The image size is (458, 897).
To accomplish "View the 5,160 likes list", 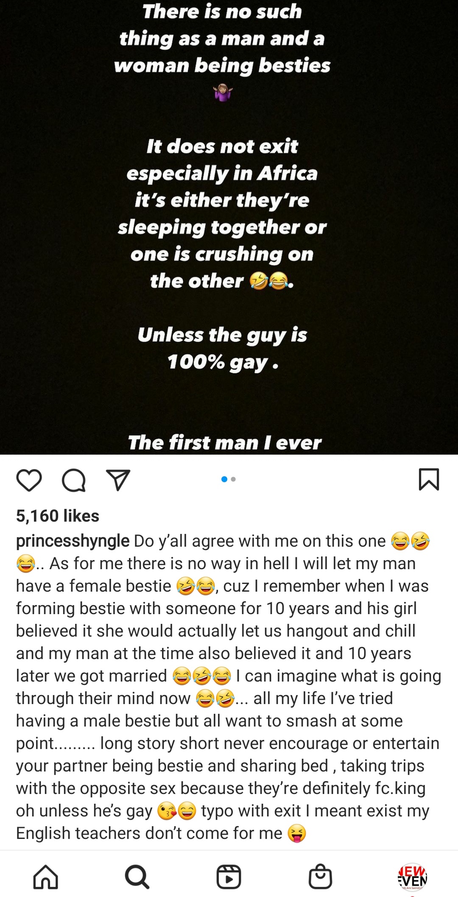I will [x=58, y=516].
